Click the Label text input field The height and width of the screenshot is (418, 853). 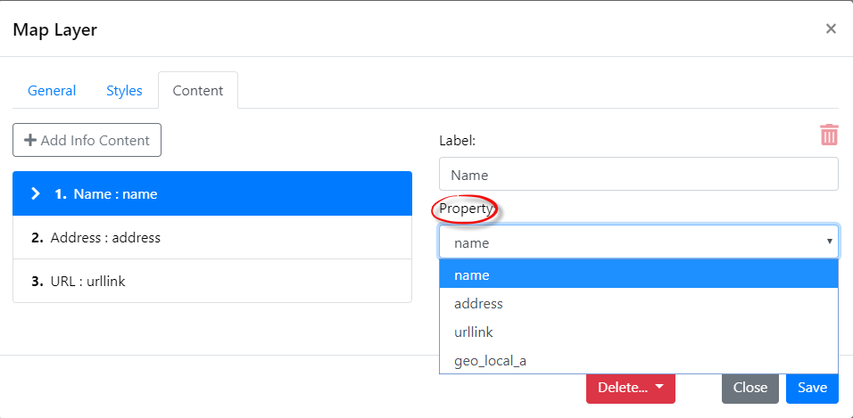pos(639,175)
